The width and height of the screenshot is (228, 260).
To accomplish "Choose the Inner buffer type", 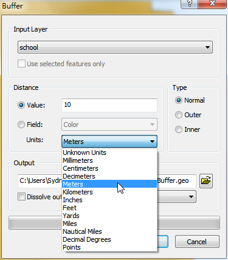I will tap(179, 129).
